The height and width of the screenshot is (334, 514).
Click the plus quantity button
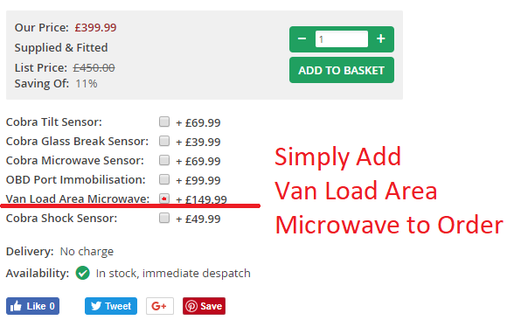click(380, 39)
